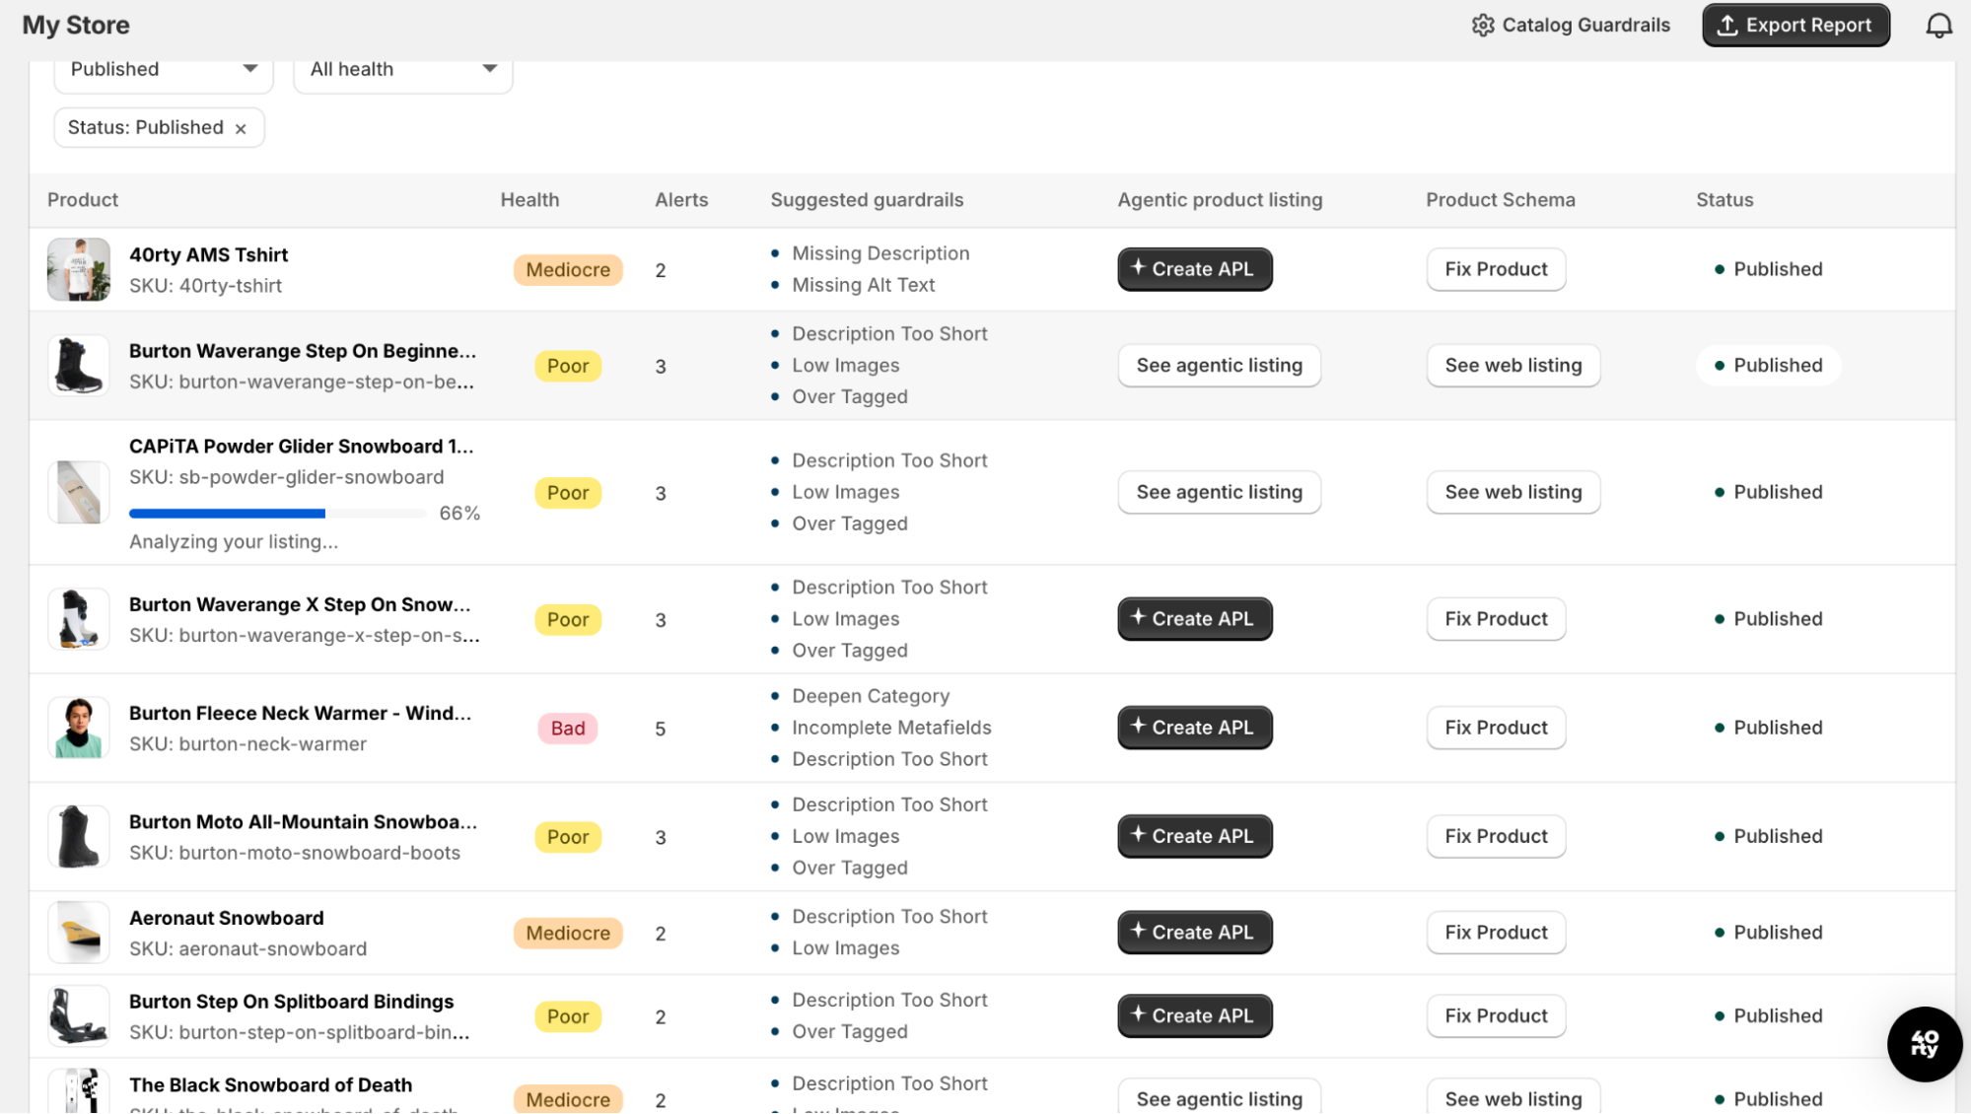Open Burton Fleece Neck Warmer product name
Screen dimensions: 1971x1114
300,713
